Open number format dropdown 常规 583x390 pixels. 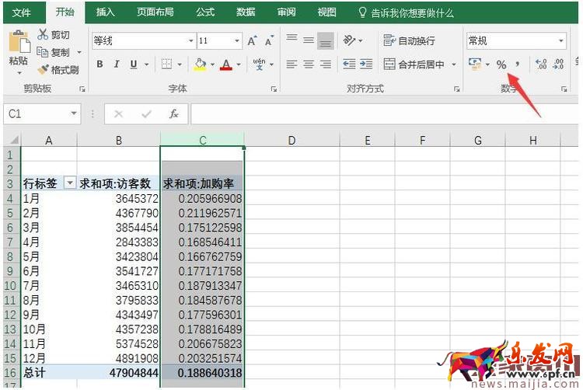[x=561, y=40]
